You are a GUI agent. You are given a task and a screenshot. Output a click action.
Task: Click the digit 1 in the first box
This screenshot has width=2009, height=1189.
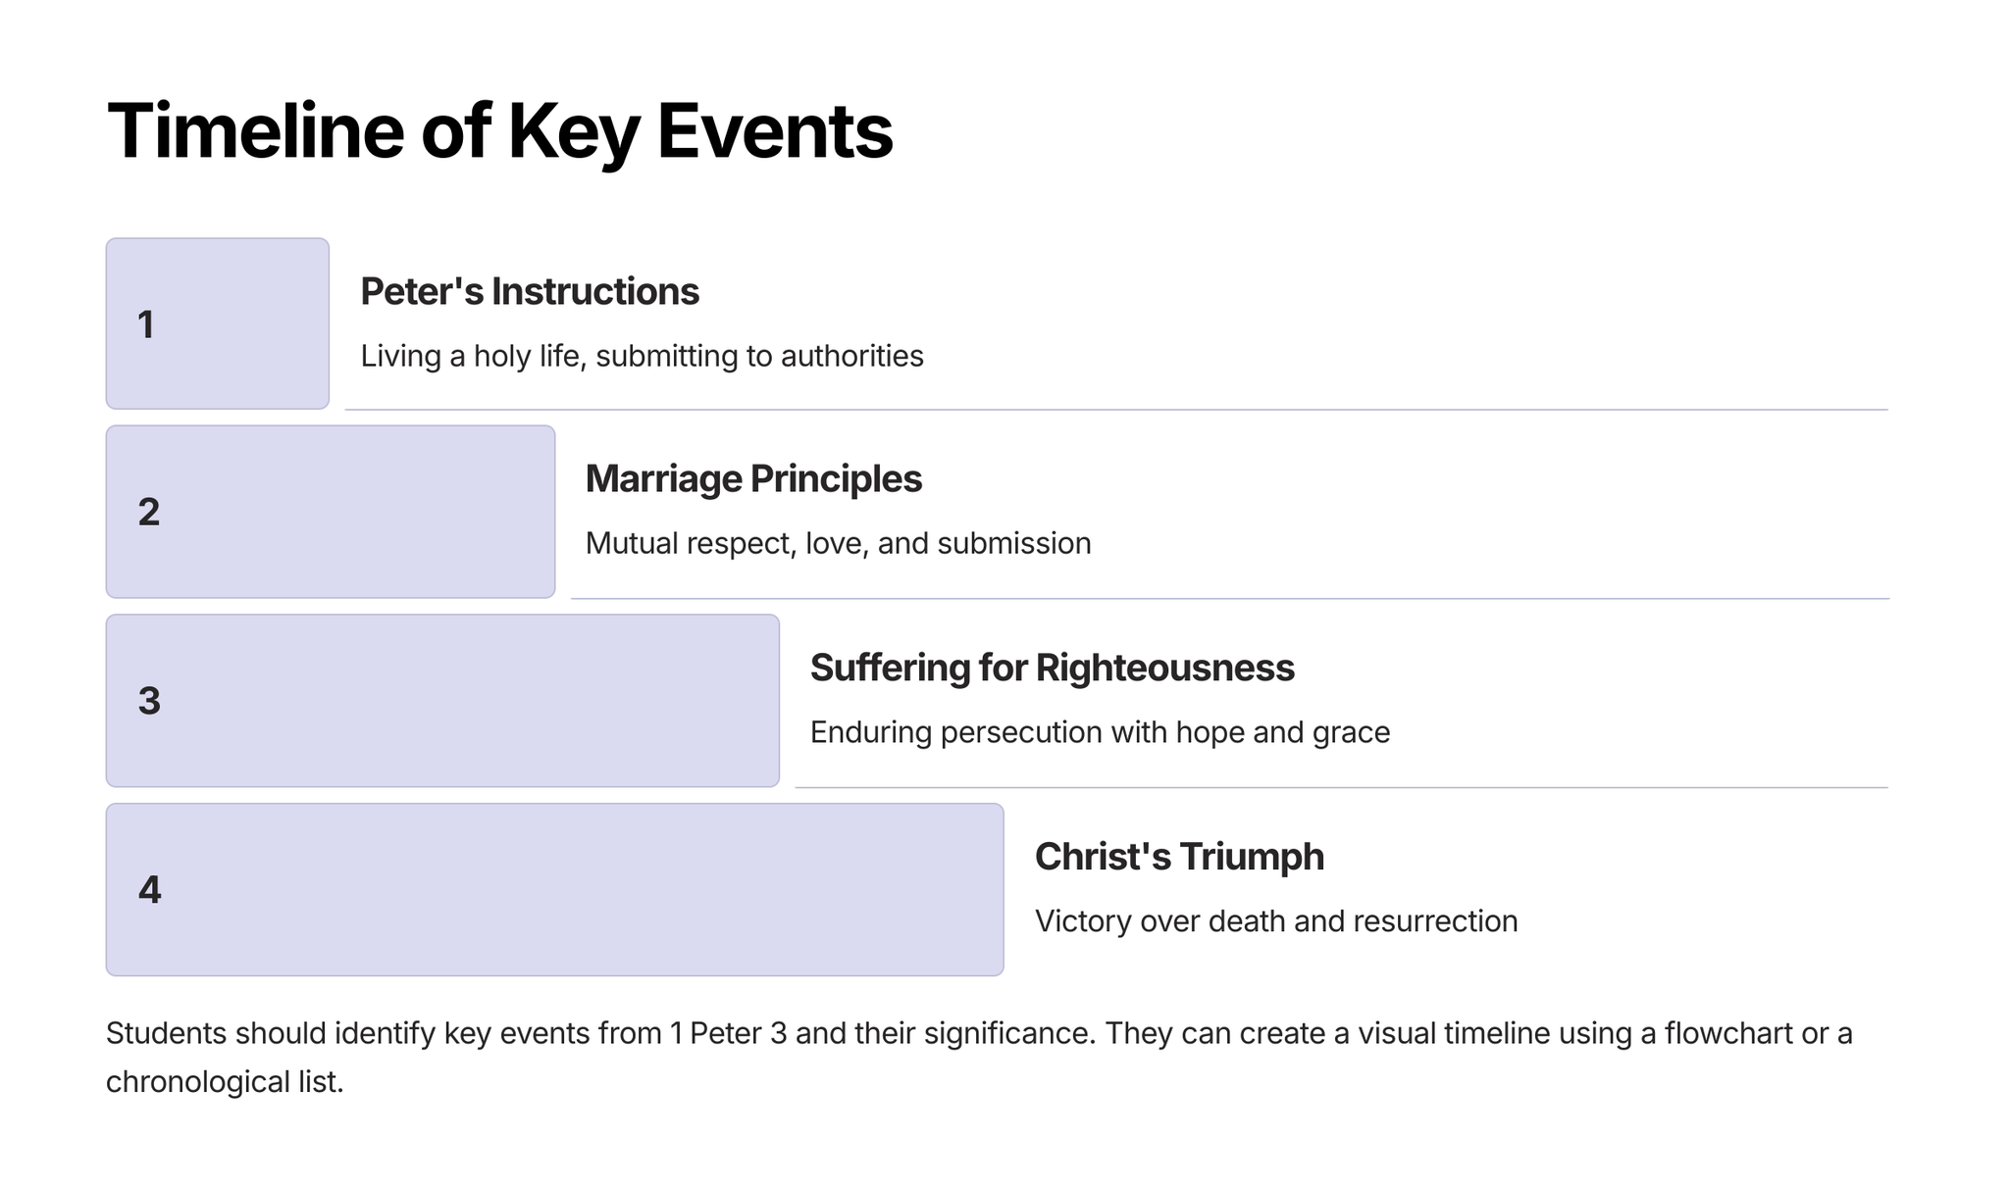(146, 324)
